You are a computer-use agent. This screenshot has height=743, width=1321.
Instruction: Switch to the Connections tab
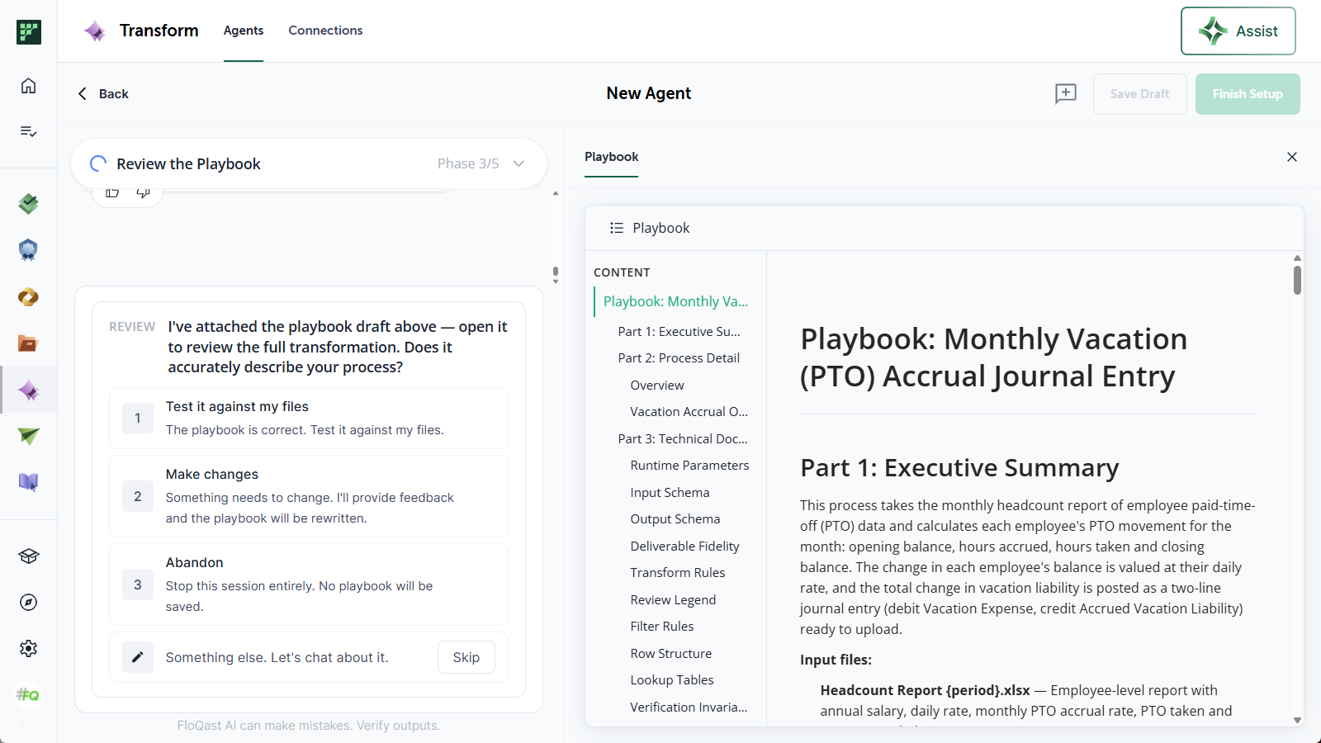tap(325, 31)
